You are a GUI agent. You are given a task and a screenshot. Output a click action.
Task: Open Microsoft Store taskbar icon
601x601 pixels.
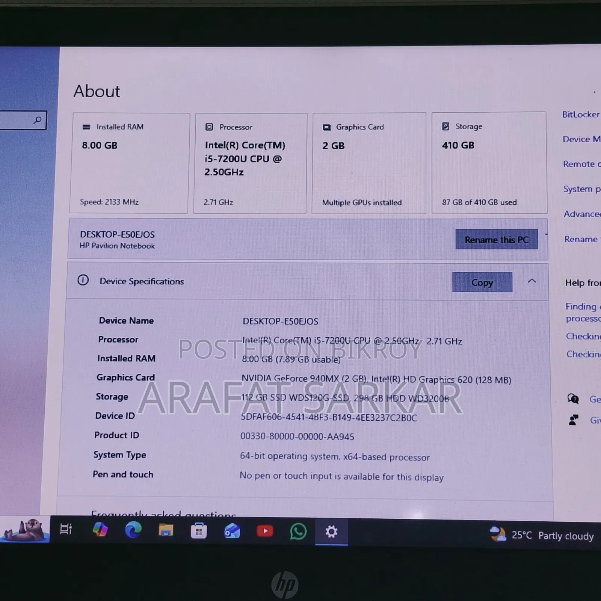(x=199, y=531)
